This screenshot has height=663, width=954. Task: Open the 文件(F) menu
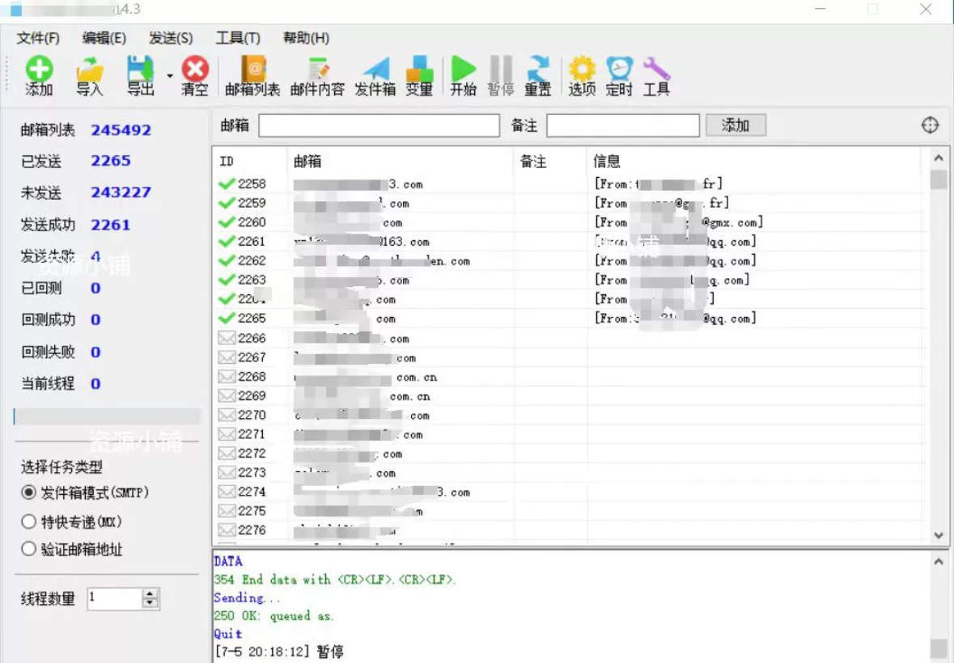(38, 38)
